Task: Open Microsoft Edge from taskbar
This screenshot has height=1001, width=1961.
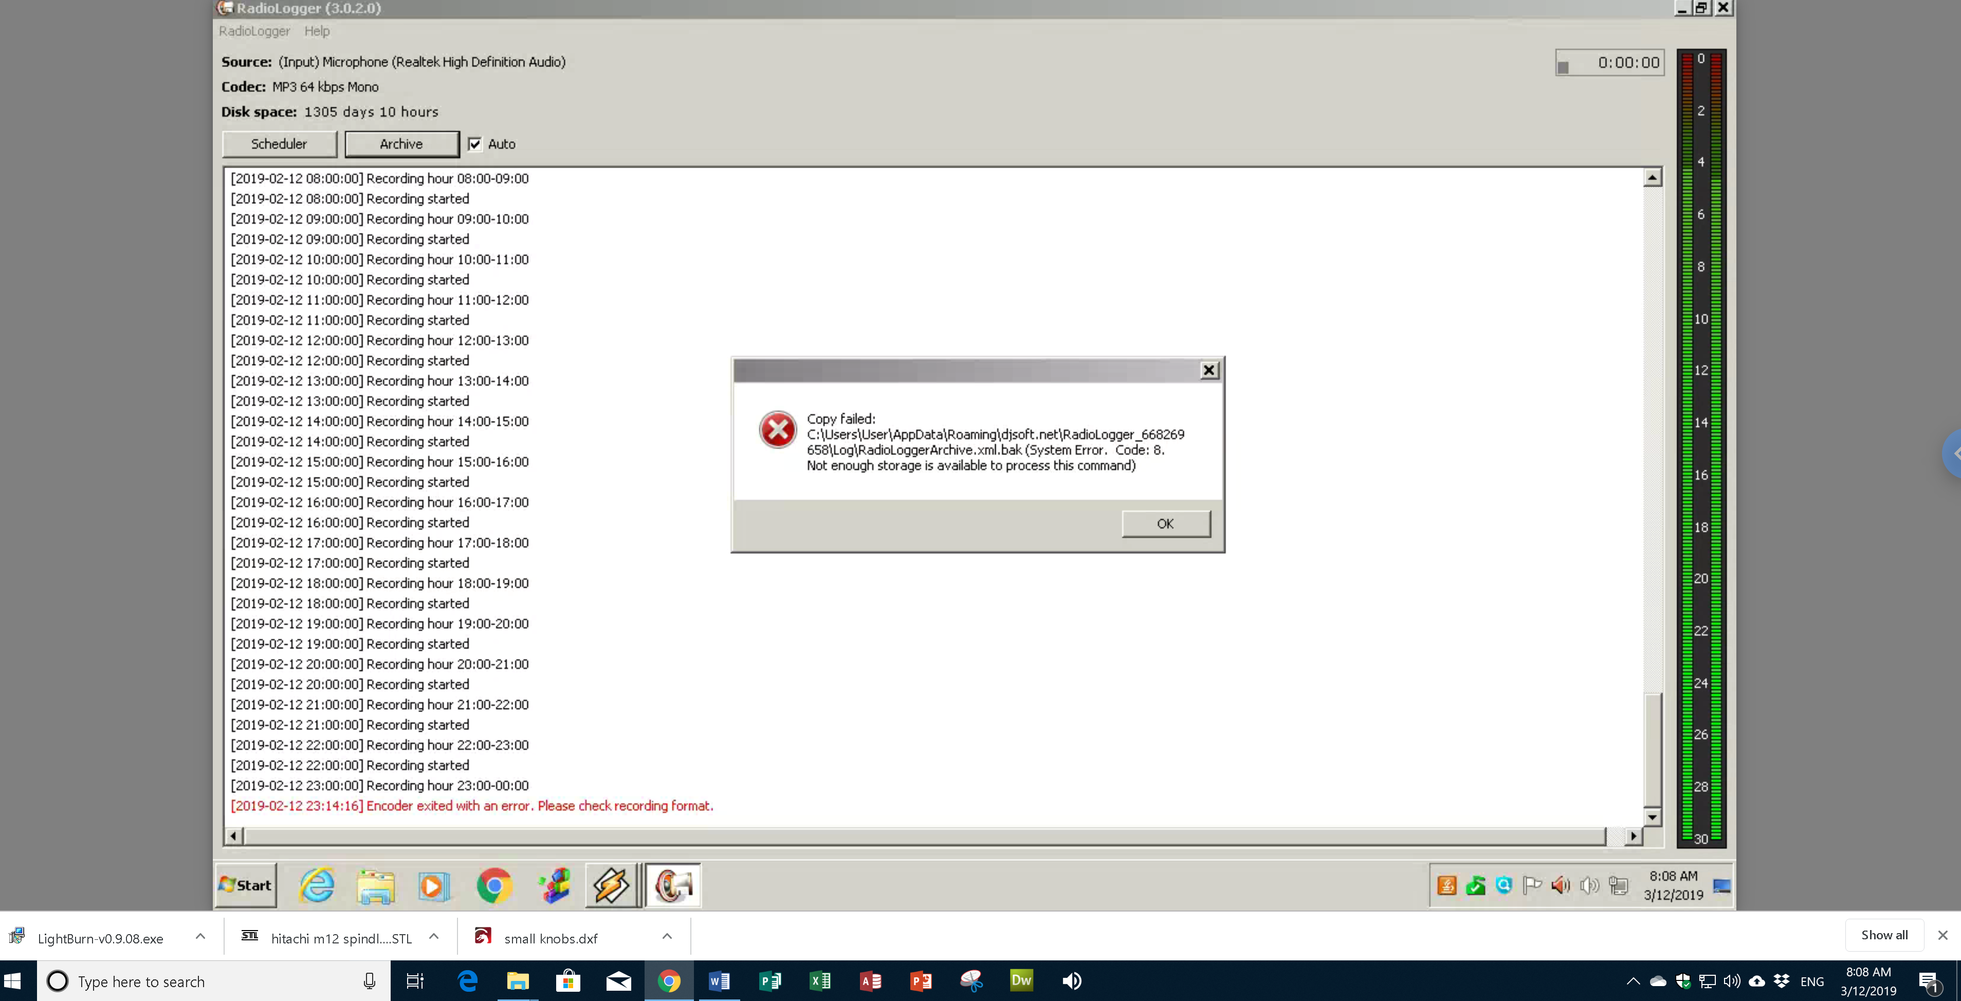Action: tap(467, 981)
